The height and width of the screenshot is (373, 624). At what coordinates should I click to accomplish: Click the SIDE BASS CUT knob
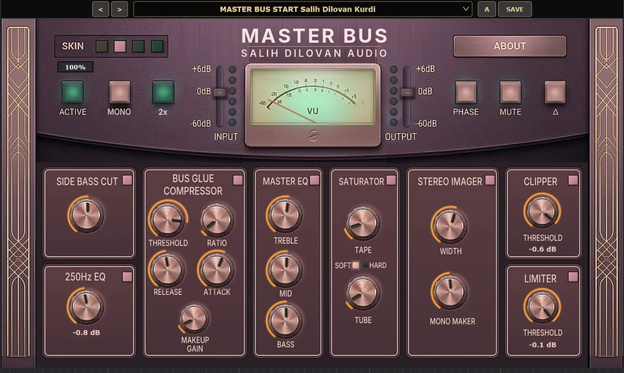point(87,216)
